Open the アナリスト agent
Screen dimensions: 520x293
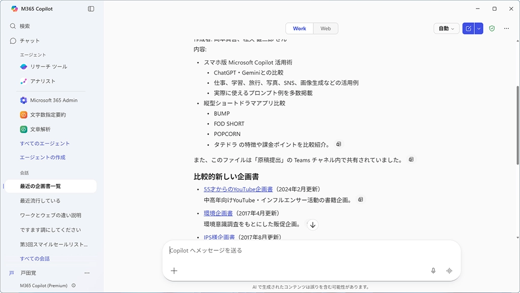pos(43,81)
